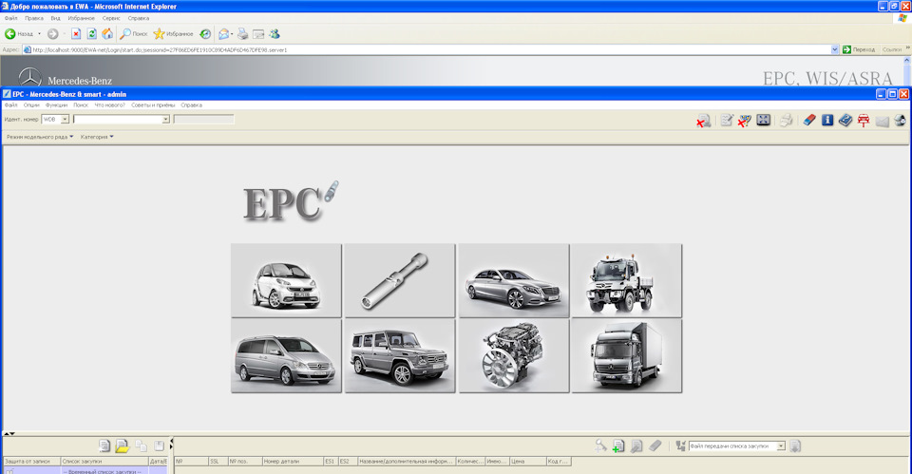Open the dropdown arrow next to Назад
Viewport: 912px width, 474px height.
coord(40,34)
